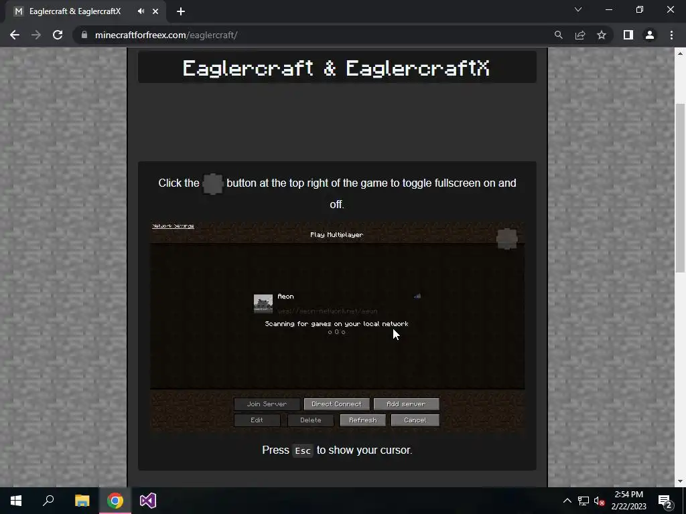Open File Explorer from the taskbar
Viewport: 686px width, 514px height.
coord(82,501)
